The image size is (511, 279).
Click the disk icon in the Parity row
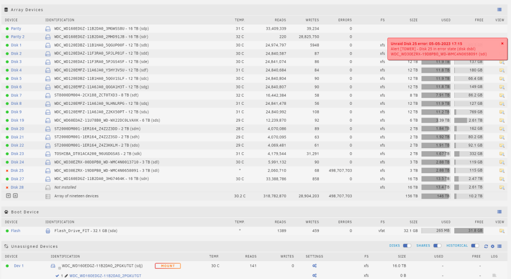point(48,29)
